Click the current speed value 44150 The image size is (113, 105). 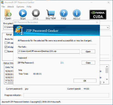pos(86,89)
